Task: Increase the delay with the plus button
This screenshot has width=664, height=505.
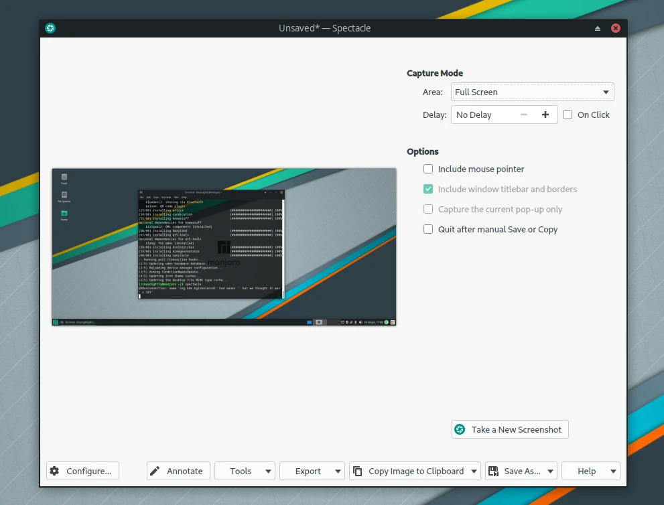Action: click(545, 115)
